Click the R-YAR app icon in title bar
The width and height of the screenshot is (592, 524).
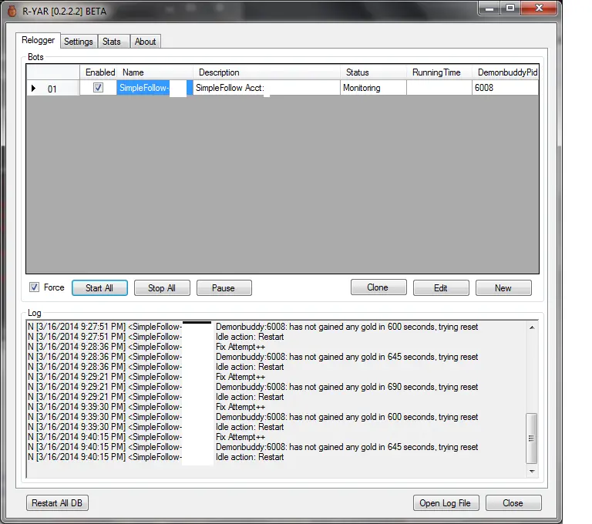11,8
